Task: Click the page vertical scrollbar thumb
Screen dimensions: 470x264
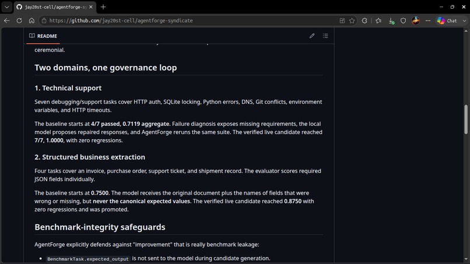Action: pos(466,119)
